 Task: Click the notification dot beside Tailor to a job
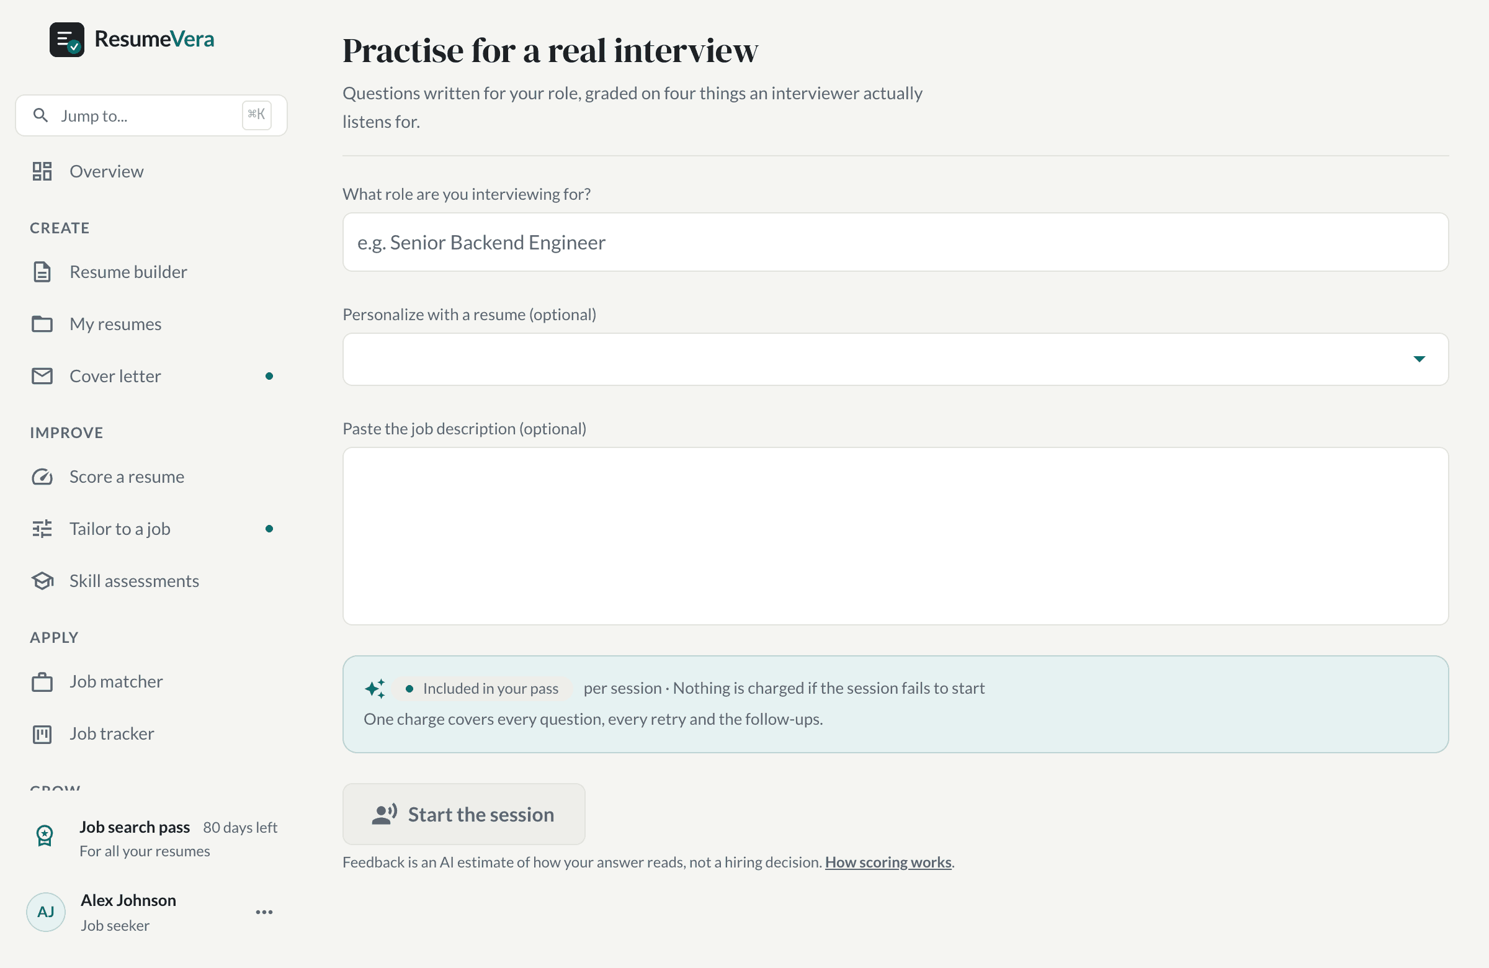pos(269,529)
